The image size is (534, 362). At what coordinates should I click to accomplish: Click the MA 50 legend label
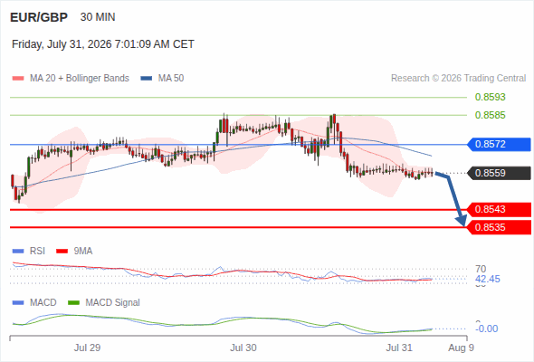point(171,79)
